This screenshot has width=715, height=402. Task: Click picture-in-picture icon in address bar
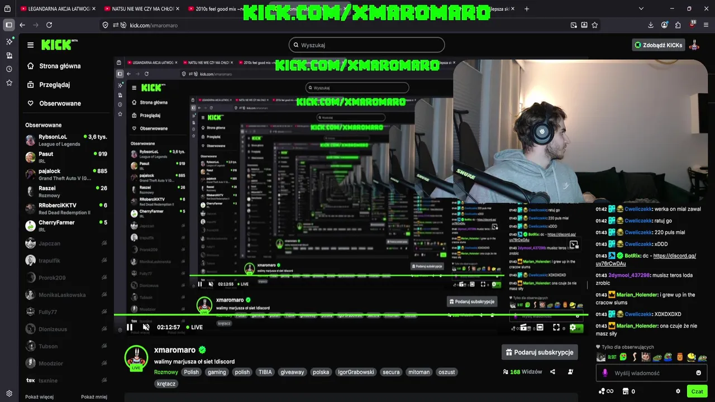tap(574, 25)
